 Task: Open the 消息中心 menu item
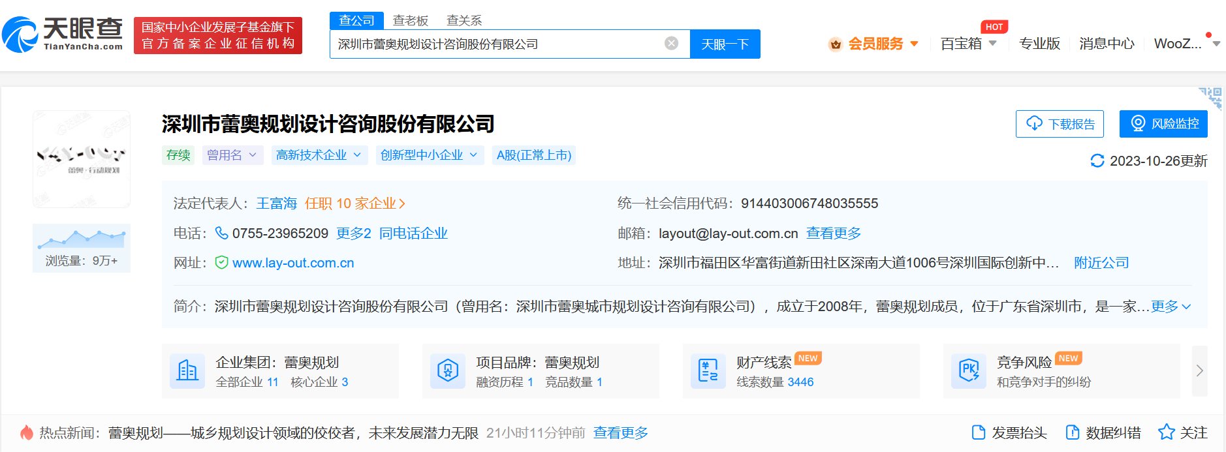coord(1107,44)
